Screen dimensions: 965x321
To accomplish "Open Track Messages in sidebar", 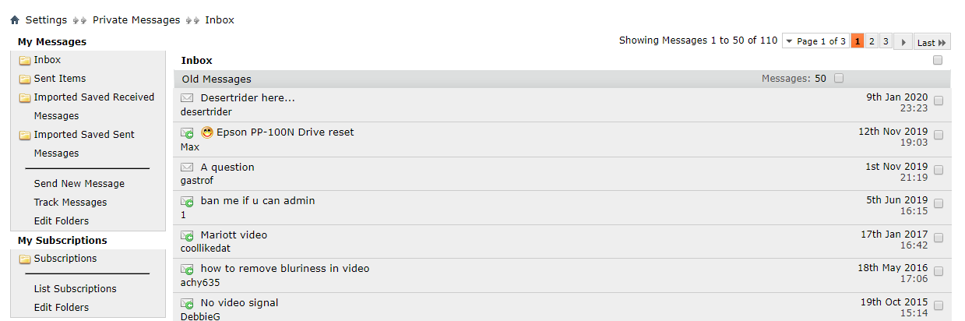I will coord(71,203).
